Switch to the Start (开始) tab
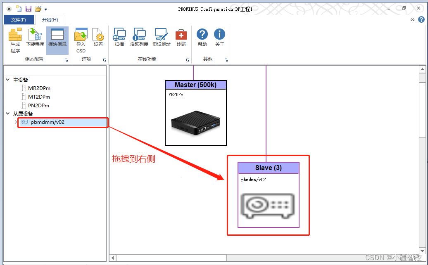This screenshot has height=265, width=428. pos(50,20)
